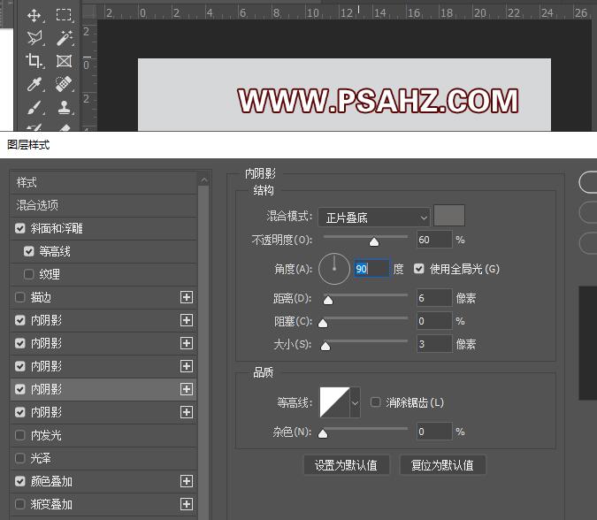The height and width of the screenshot is (520, 597).
Task: Select the Brush tool
Action: 34,107
